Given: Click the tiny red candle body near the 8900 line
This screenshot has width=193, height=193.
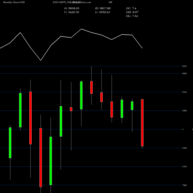Looking at the screenshot, I should point(71,109).
